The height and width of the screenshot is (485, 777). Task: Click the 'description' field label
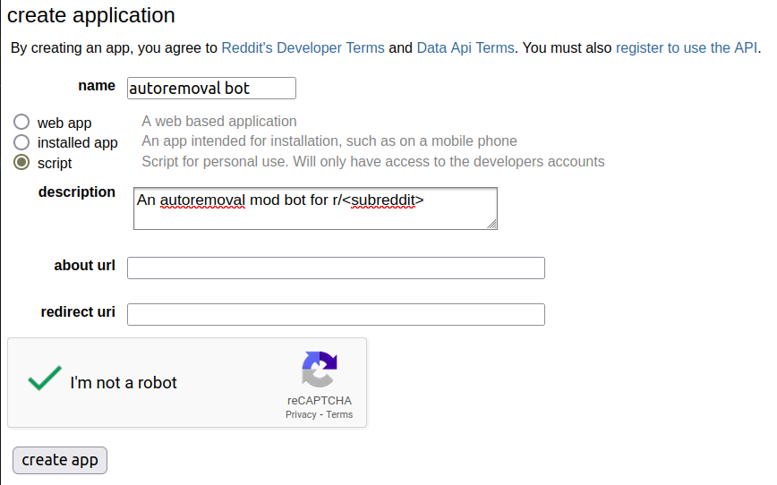click(77, 192)
